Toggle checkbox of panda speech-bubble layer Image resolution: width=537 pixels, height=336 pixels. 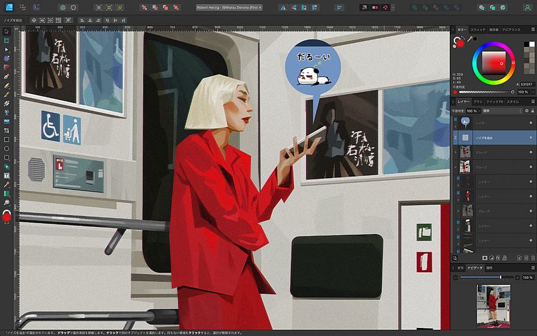tap(455, 120)
